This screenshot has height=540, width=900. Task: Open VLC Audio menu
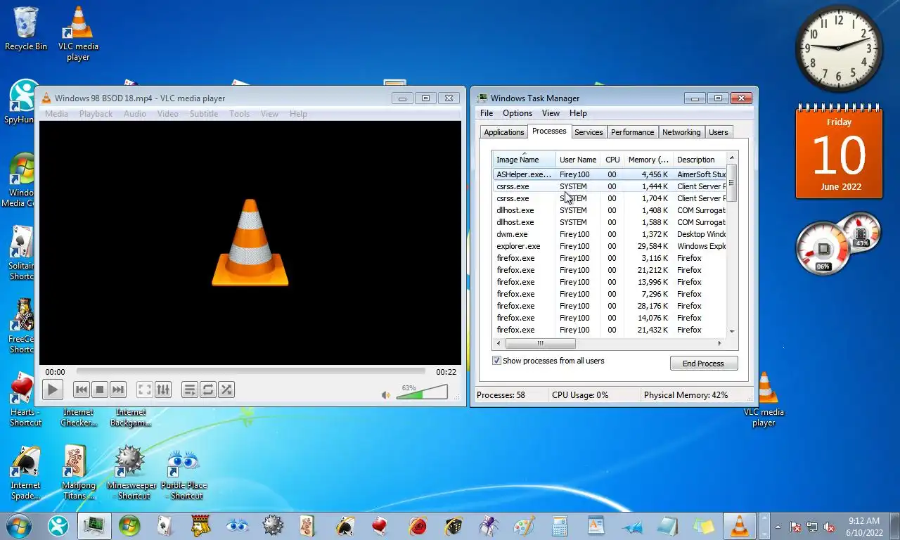(x=135, y=114)
